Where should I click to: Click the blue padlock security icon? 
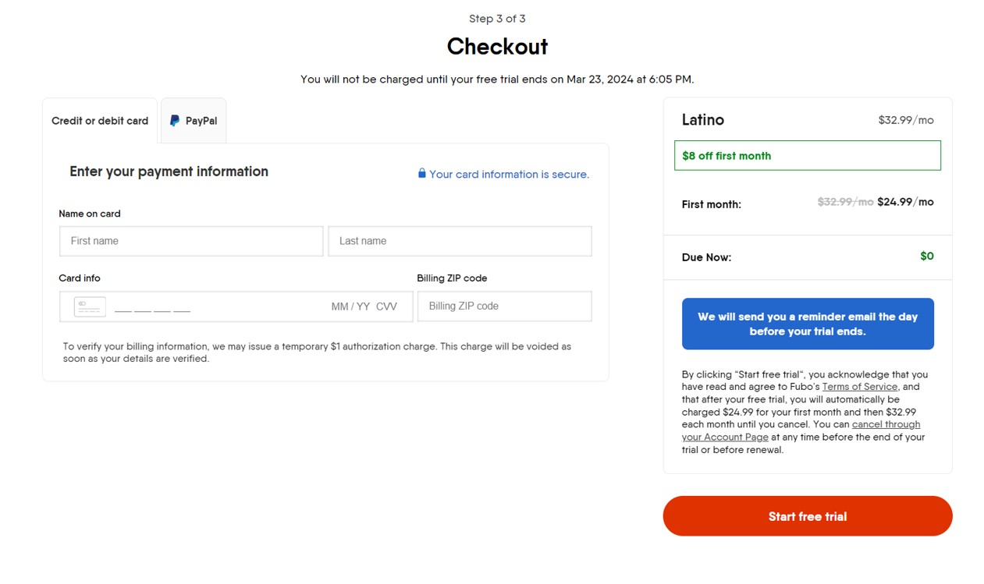[x=421, y=173]
